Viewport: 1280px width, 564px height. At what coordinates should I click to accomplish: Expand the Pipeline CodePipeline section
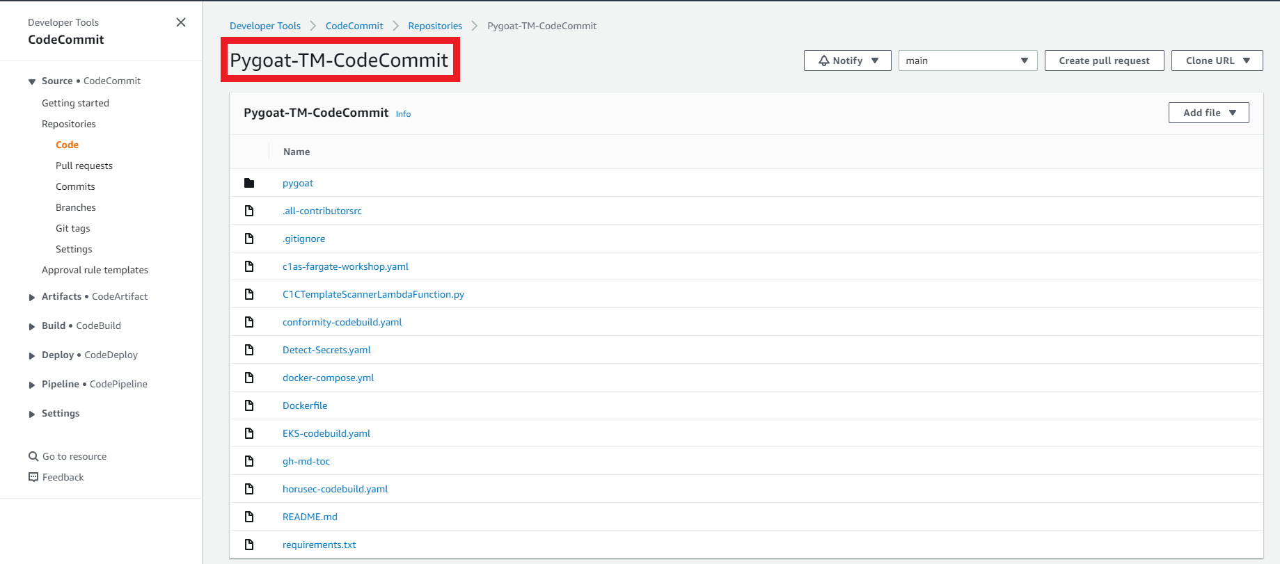coord(32,385)
